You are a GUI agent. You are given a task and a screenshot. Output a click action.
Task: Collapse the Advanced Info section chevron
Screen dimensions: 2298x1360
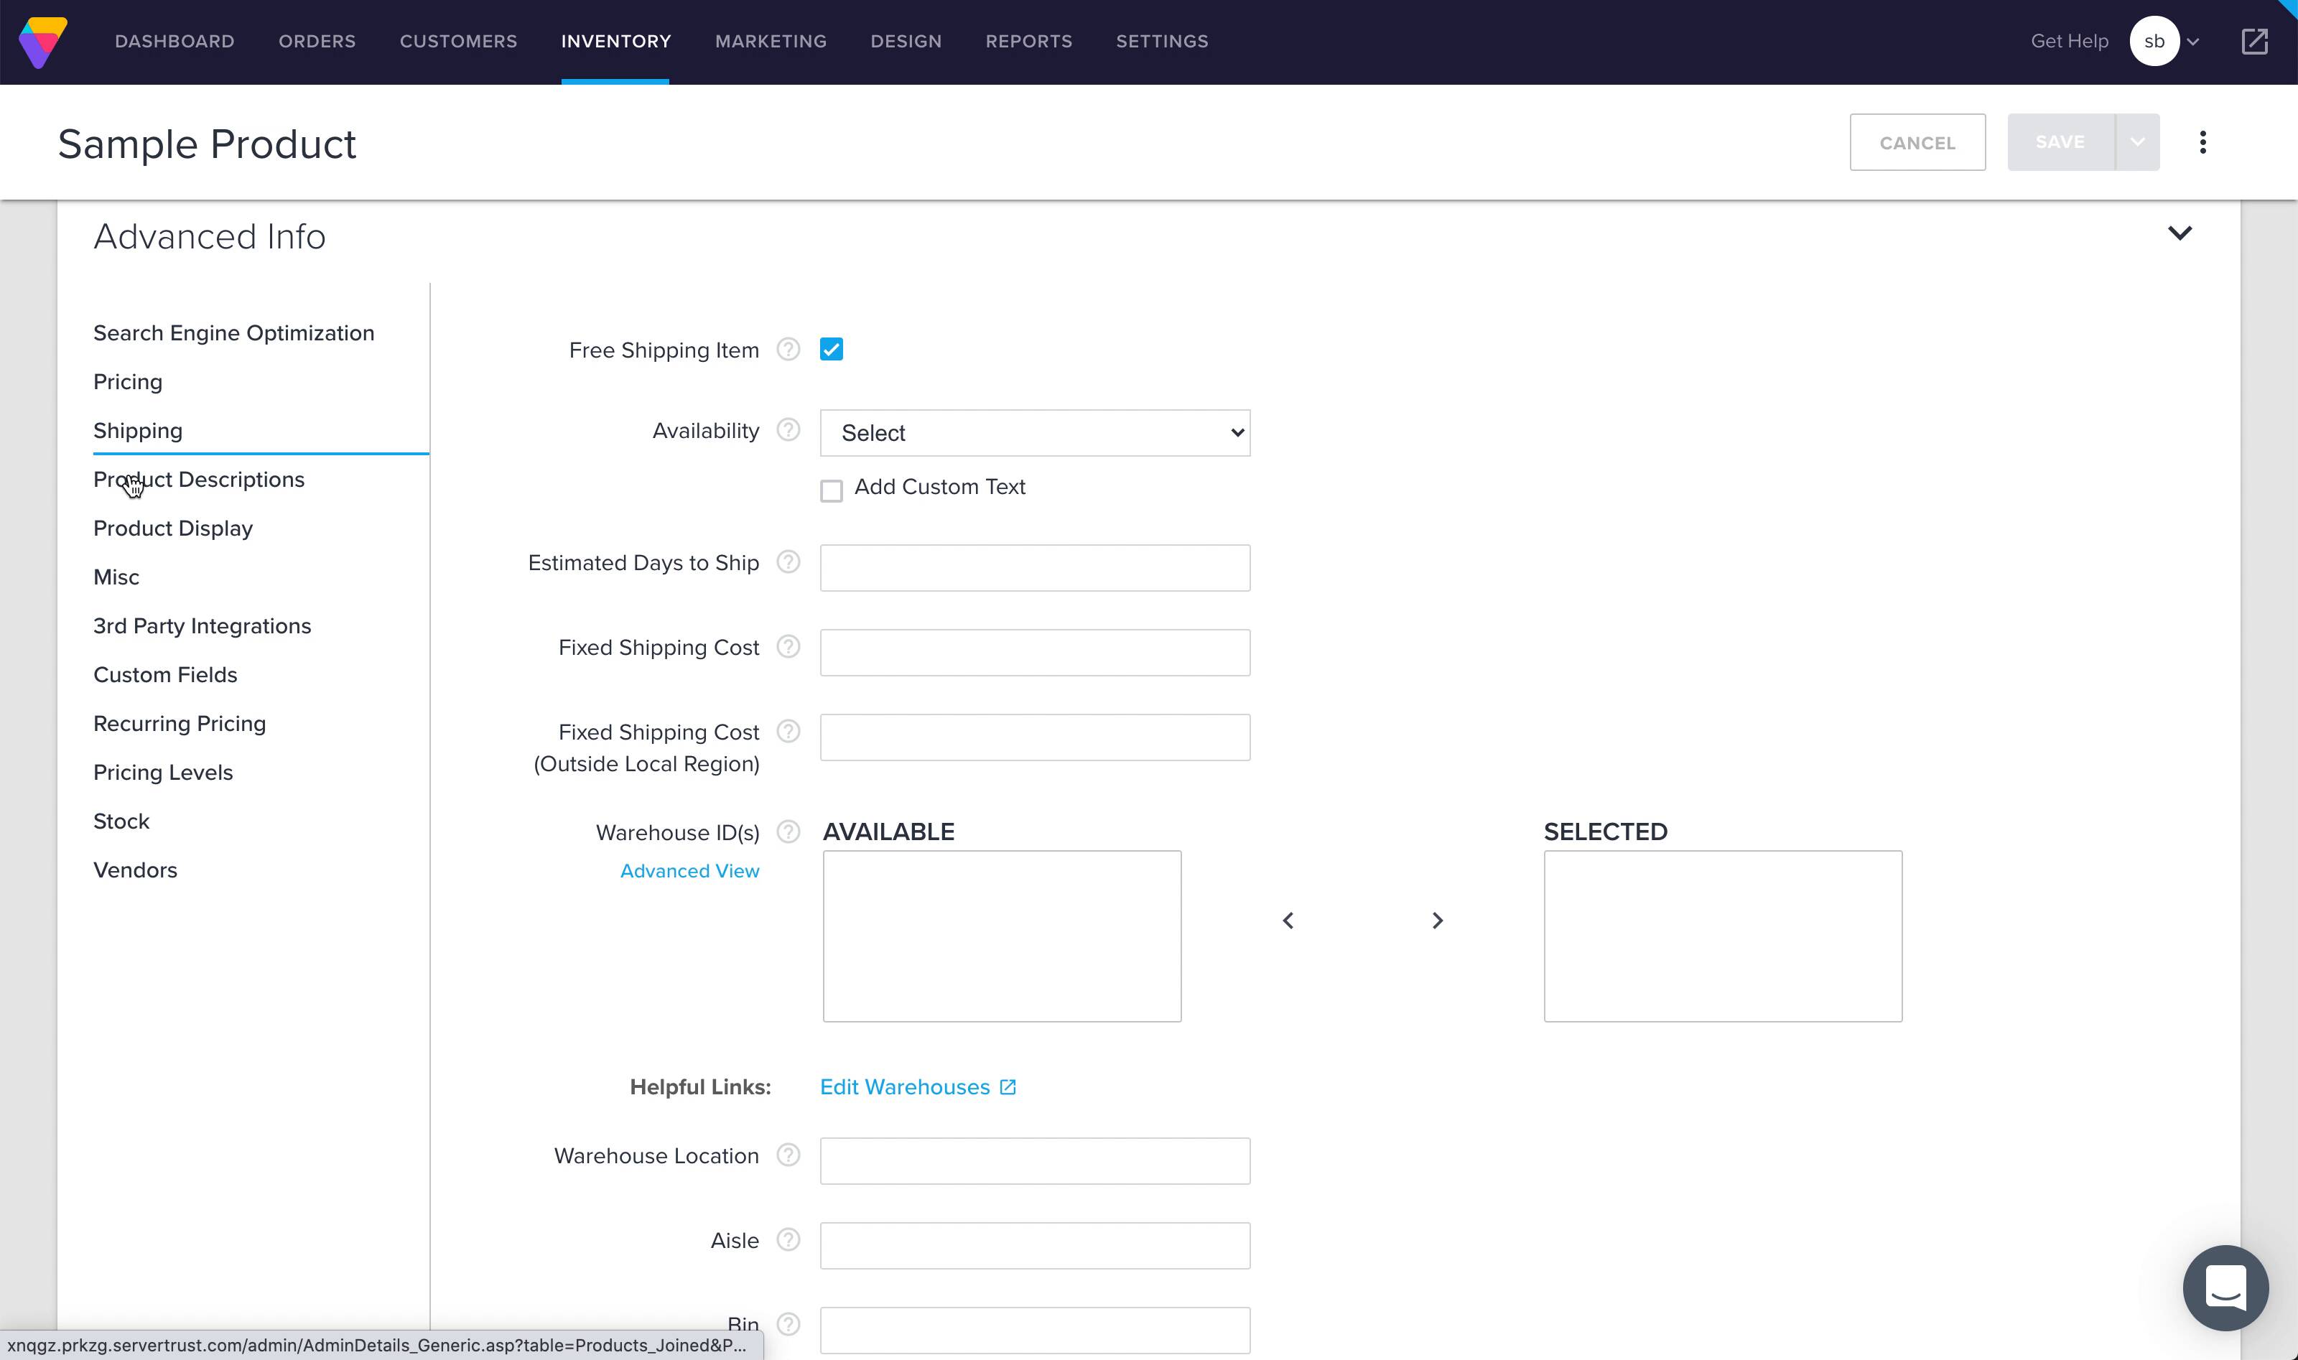click(2179, 233)
